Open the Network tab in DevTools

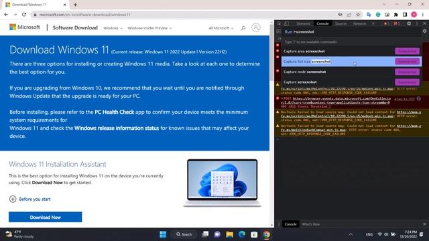point(359,23)
